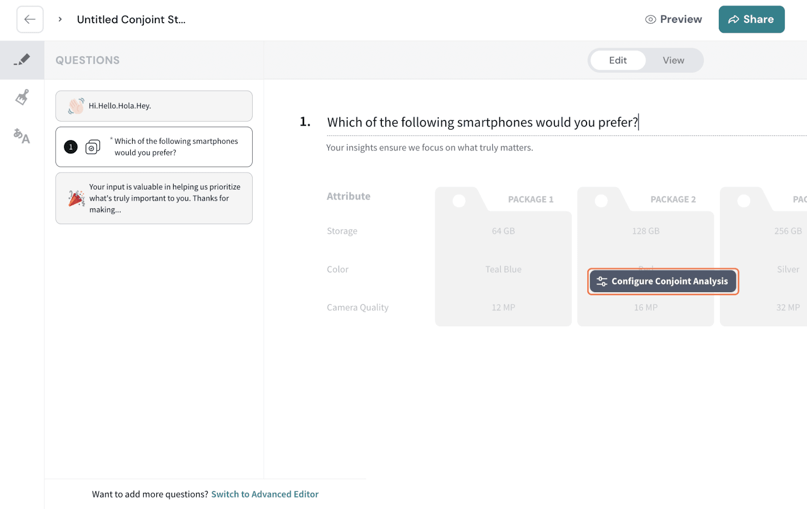This screenshot has height=509, width=807.
Task: Select the thank-you message card
Action: [x=154, y=198]
